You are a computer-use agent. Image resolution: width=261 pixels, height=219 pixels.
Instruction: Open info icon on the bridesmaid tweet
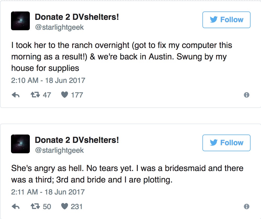click(246, 207)
